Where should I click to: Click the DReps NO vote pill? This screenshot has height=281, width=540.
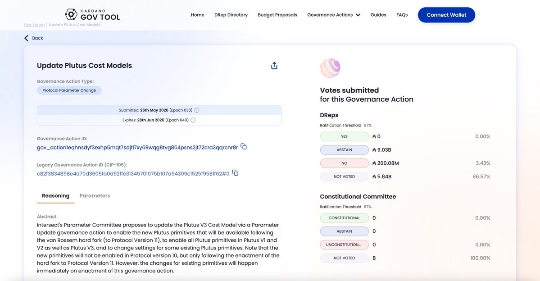coord(345,163)
